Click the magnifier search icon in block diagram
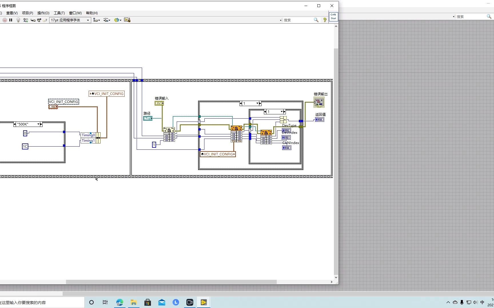The image size is (494, 308). point(316,20)
